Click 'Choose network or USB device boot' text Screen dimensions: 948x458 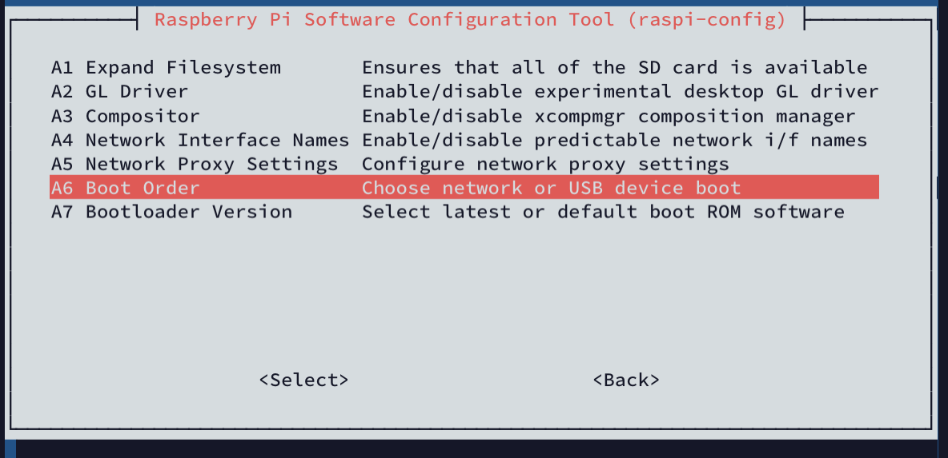(552, 189)
